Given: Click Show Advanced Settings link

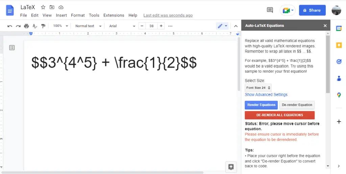Looking at the screenshot, I should (x=266, y=95).
